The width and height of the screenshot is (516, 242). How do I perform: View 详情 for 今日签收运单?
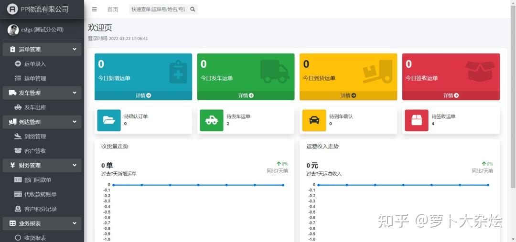pyautogui.click(x=451, y=95)
